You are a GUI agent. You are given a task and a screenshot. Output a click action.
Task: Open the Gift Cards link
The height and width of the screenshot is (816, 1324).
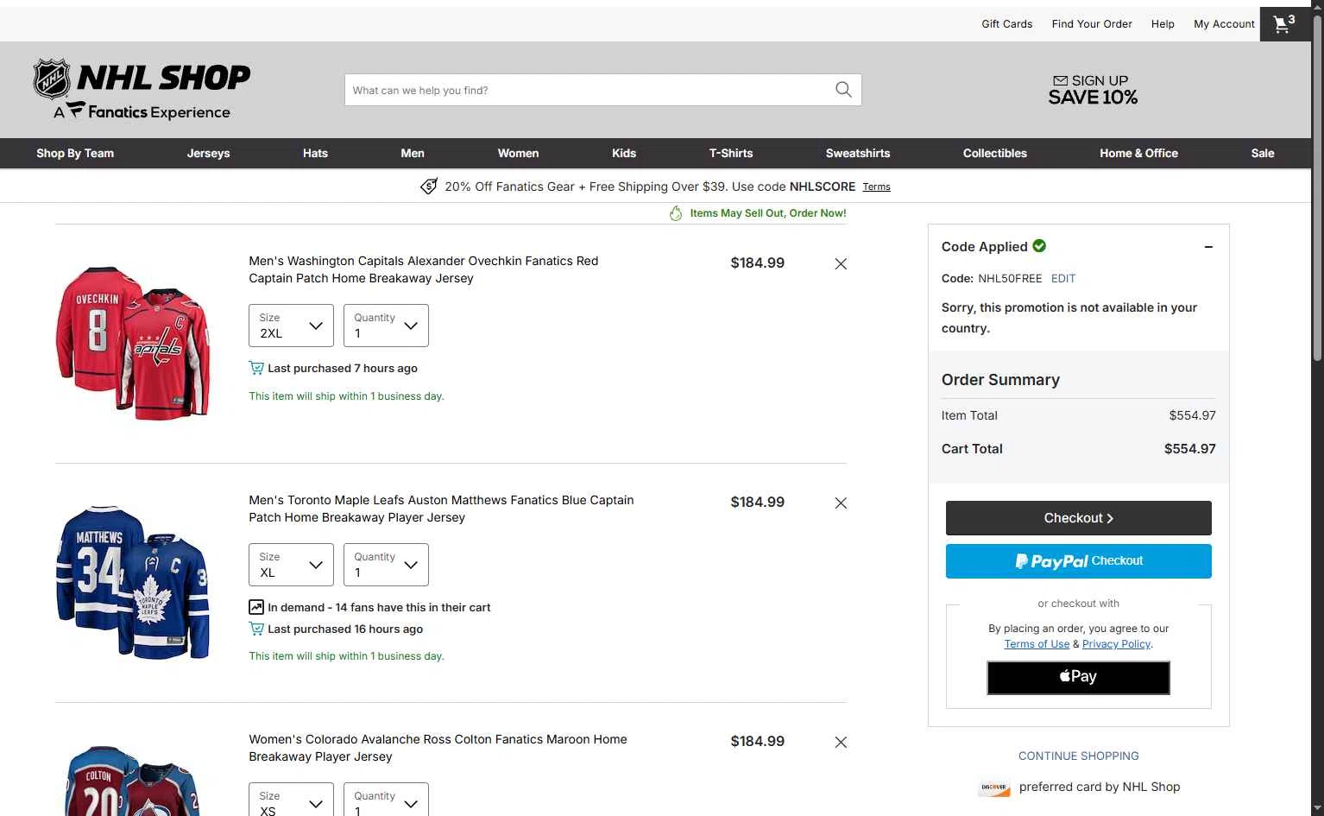(x=1007, y=24)
